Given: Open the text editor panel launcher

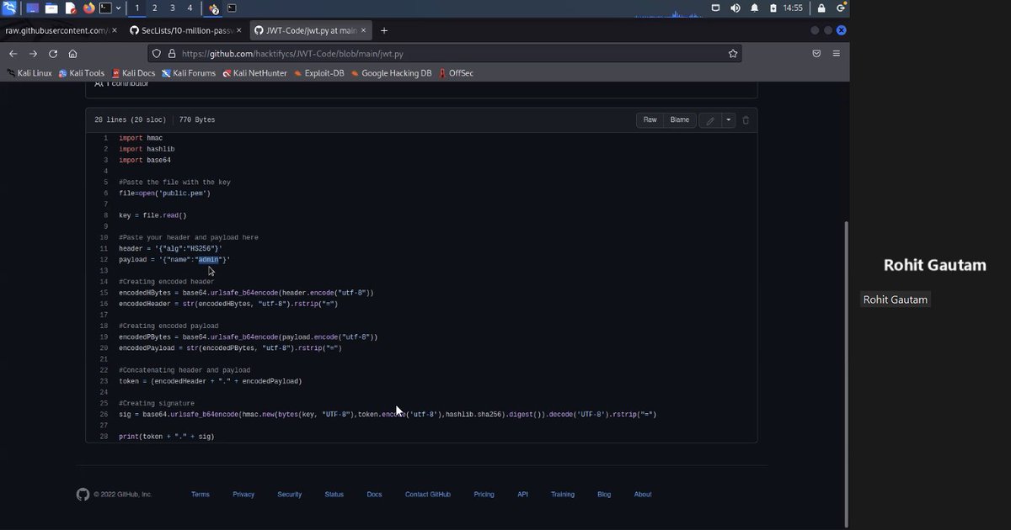Looking at the screenshot, I should (x=71, y=8).
